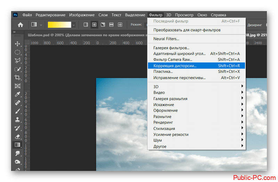
Task: Open the Изображение menu
Action: 82,15
